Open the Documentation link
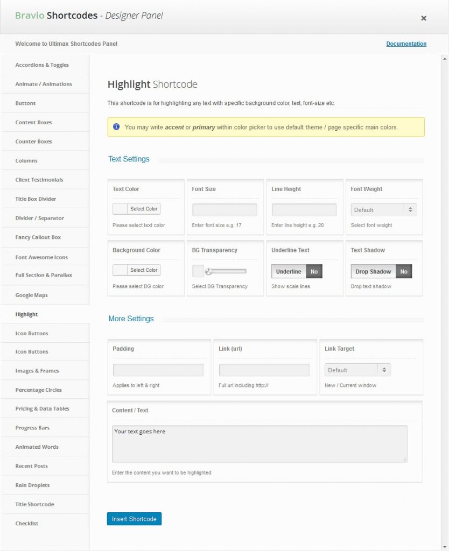Image resolution: width=449 pixels, height=551 pixels. (x=406, y=44)
